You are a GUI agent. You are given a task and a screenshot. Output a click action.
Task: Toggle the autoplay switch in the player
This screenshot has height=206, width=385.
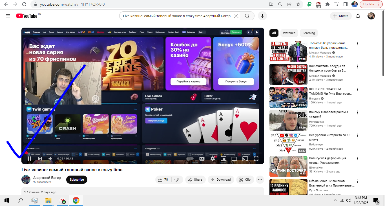190,159
